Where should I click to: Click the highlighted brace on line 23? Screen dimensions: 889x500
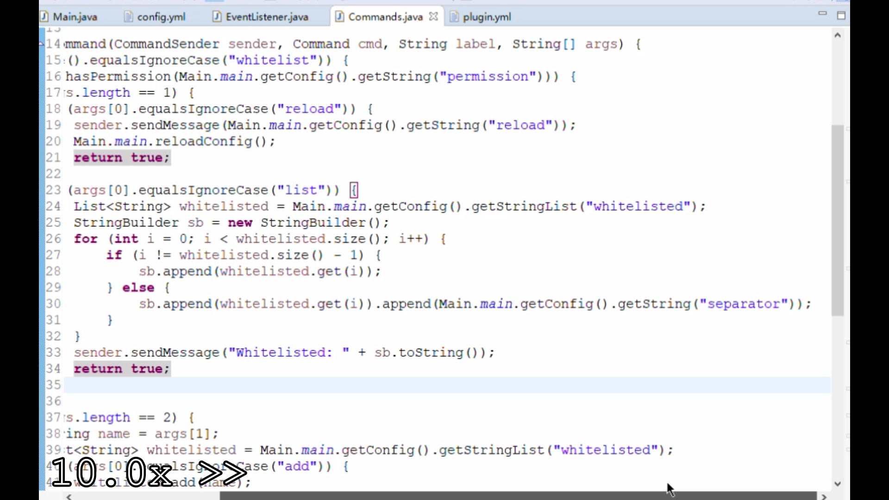pos(354,190)
